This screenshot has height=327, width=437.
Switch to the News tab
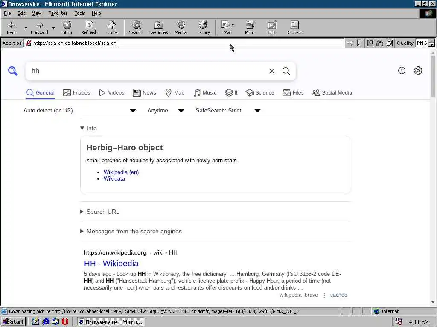click(144, 93)
